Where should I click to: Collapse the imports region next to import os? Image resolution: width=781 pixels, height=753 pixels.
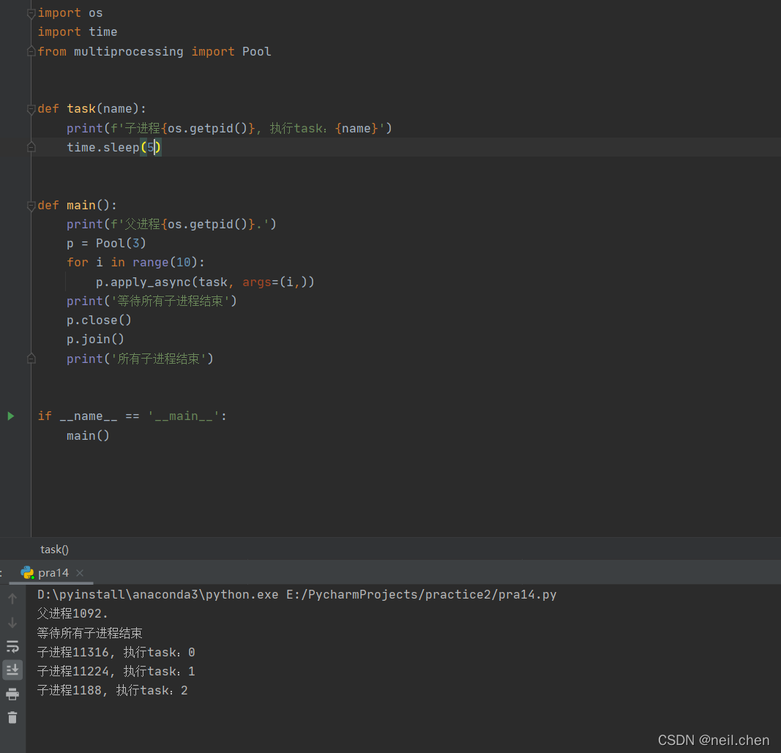click(31, 12)
